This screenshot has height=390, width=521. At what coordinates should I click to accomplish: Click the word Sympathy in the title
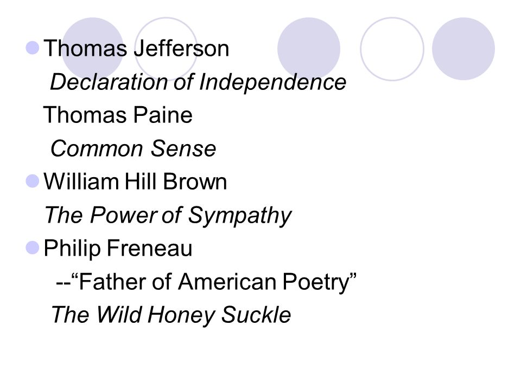(x=239, y=216)
